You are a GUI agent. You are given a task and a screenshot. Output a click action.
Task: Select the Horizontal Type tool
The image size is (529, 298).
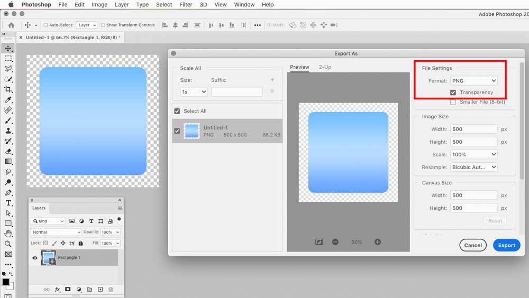(x=8, y=203)
